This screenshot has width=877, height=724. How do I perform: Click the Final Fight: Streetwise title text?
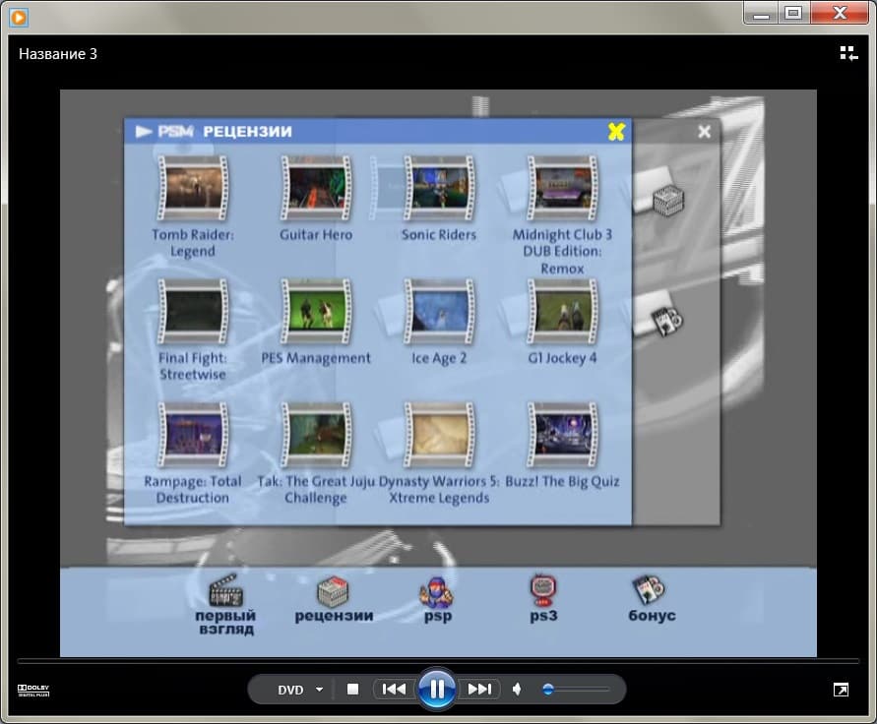[193, 366]
